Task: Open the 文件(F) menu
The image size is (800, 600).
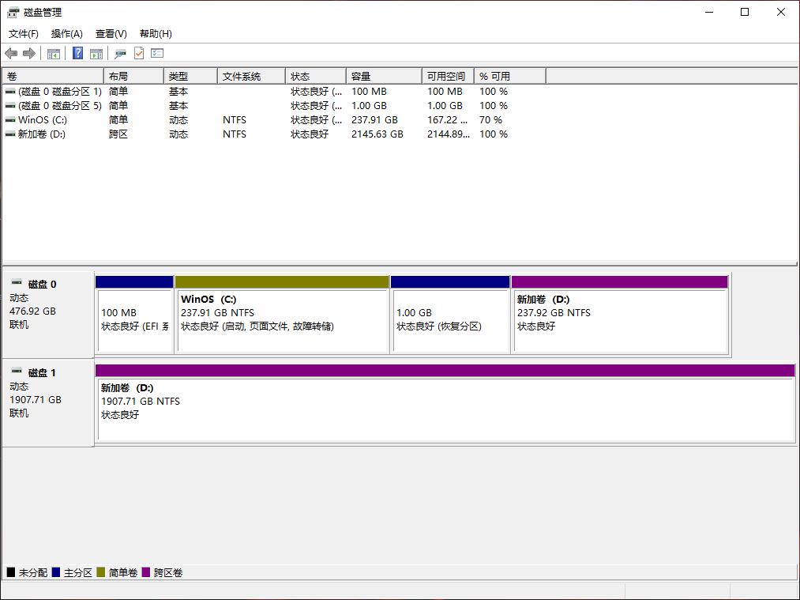Action: (23, 33)
